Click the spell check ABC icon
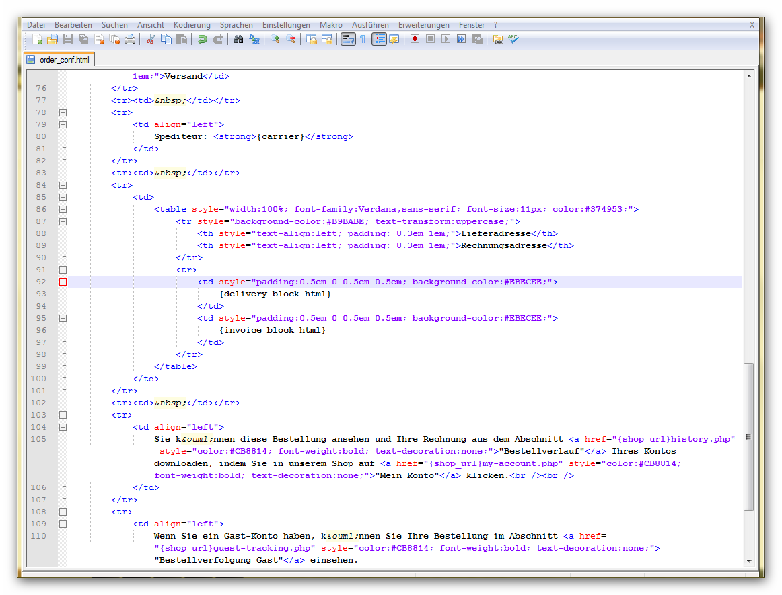 (513, 40)
